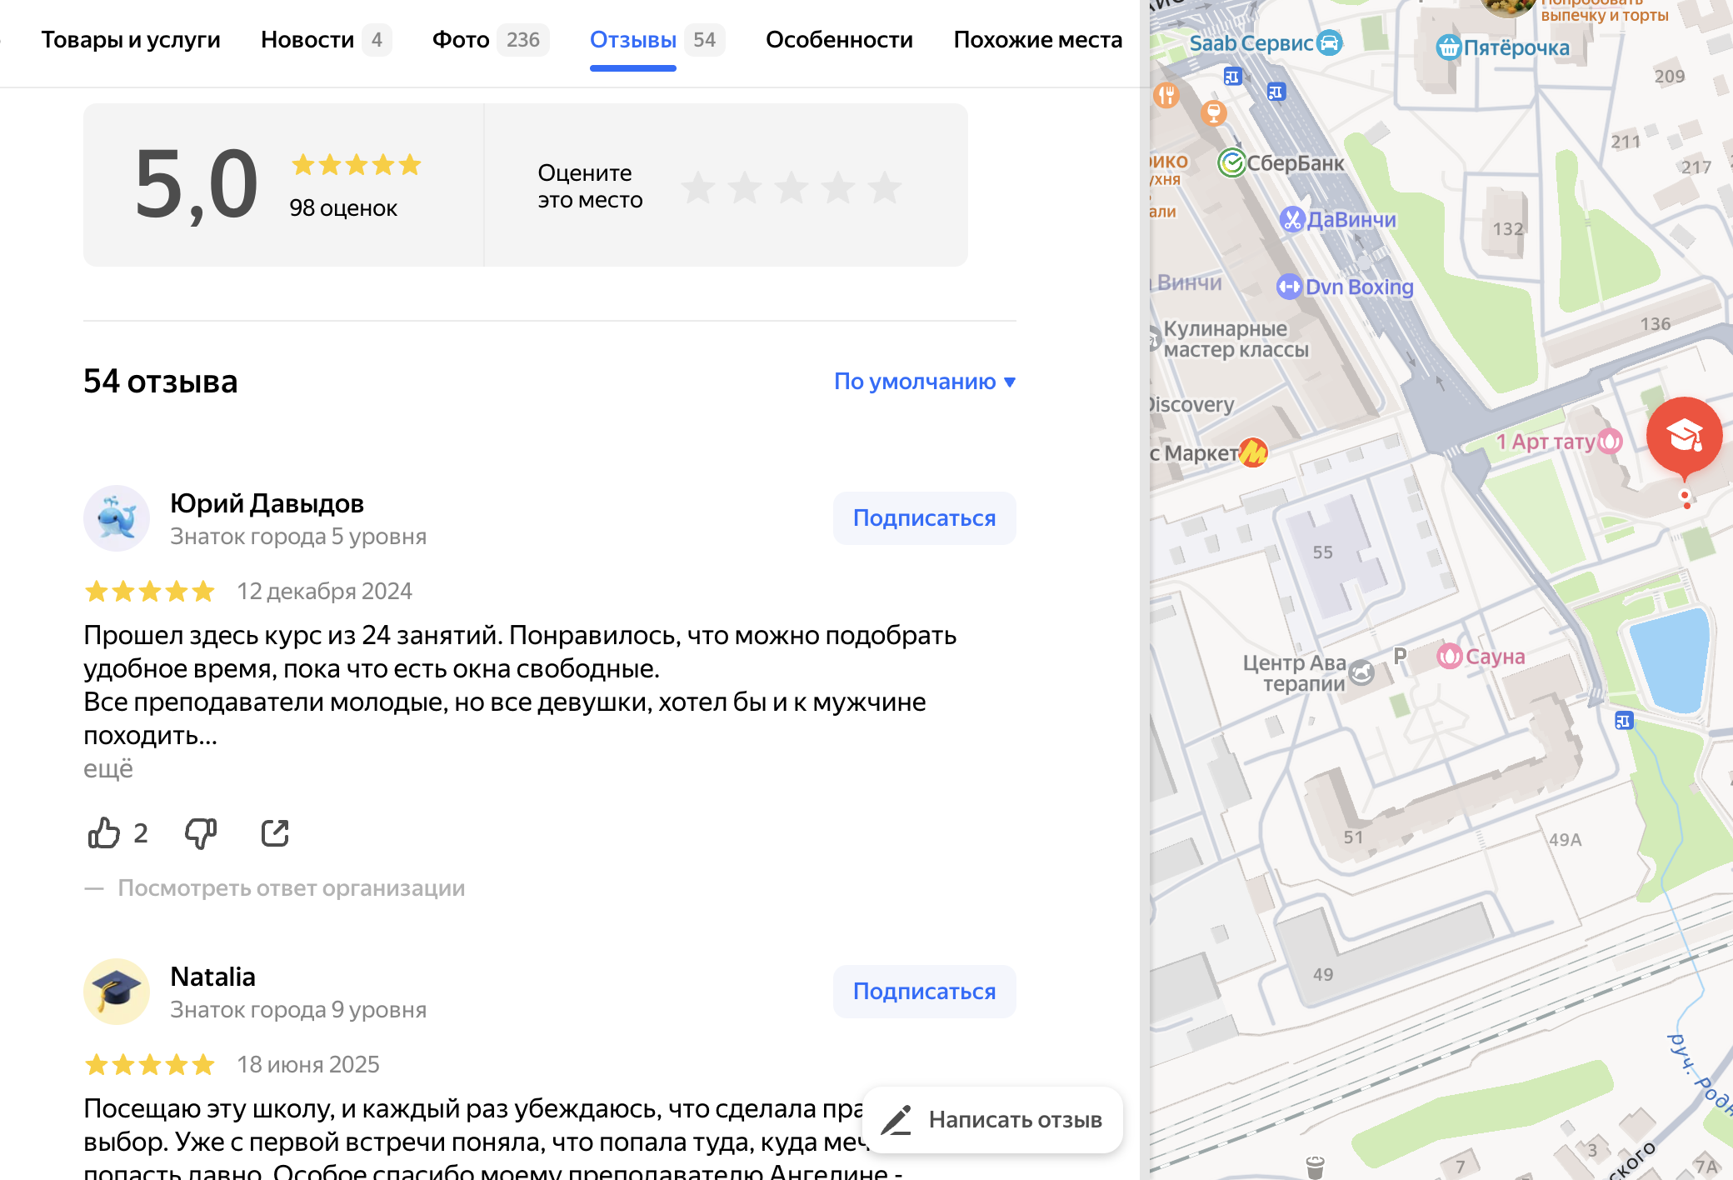Rate this place one star

[698, 187]
